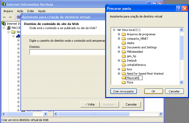Open the Arquivo menu
189x123 pixels.
[8, 11]
